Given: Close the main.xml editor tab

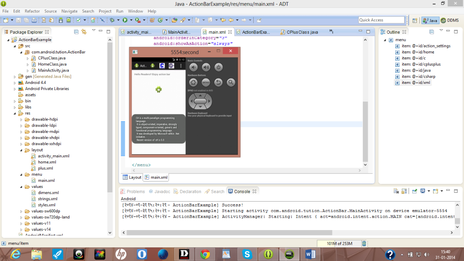Looking at the screenshot, I should click(230, 32).
